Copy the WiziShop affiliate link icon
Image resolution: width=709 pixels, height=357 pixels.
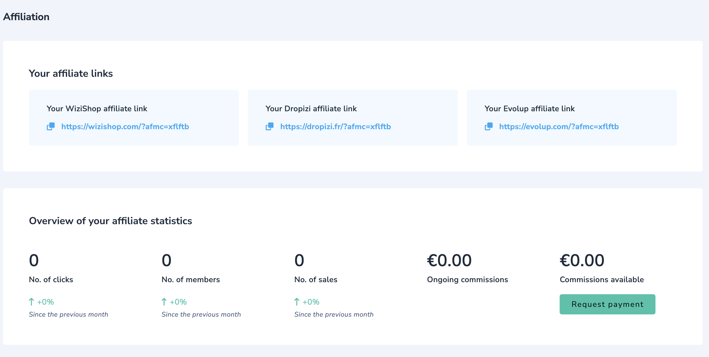pos(51,126)
